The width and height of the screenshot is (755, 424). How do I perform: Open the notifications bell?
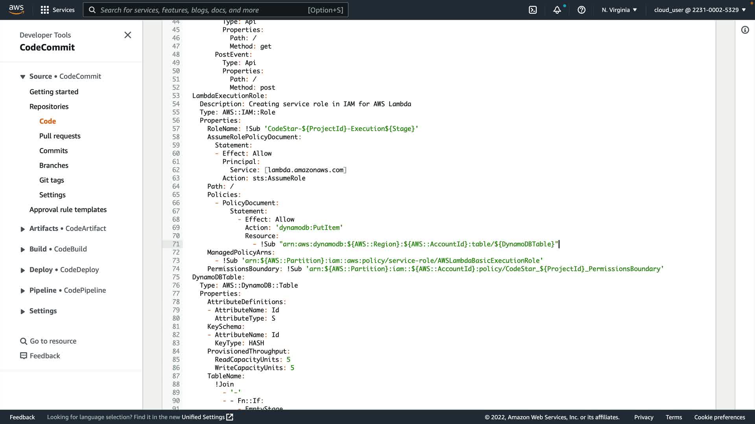[x=557, y=10]
